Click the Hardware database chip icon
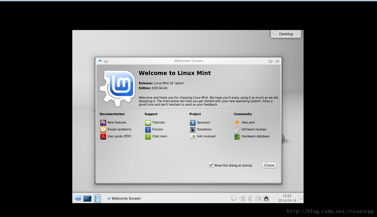This screenshot has width=377, height=217. (237, 136)
